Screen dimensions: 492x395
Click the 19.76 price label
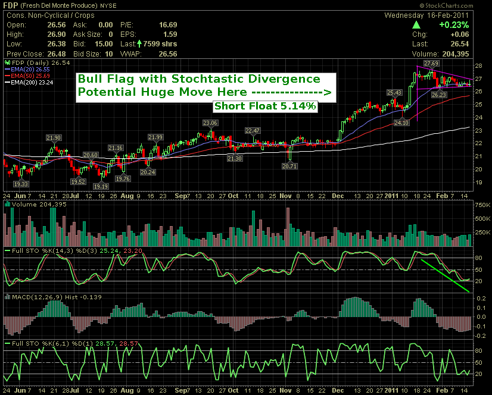tap(123, 178)
